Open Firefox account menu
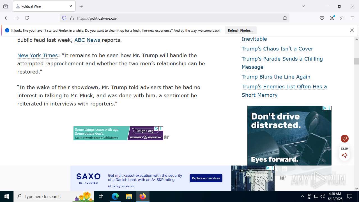359x202 pixels. coord(332,18)
